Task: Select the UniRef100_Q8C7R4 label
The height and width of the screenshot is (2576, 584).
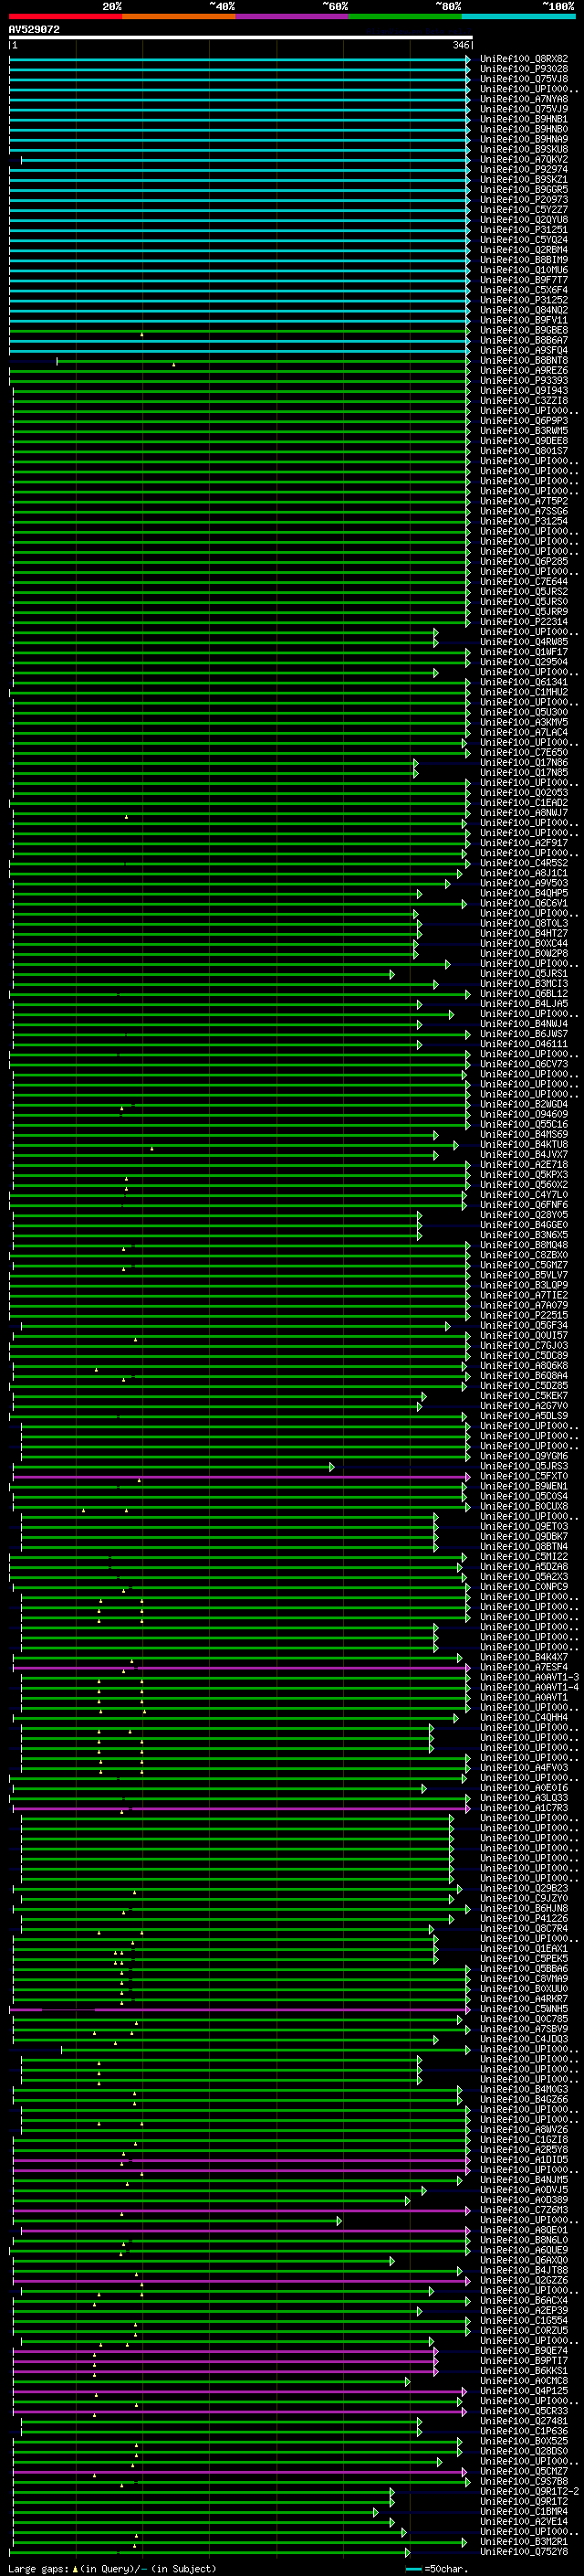Action: (x=524, y=1929)
